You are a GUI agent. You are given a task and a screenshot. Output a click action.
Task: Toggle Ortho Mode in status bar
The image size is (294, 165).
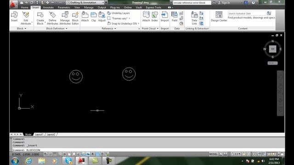(x=59, y=154)
